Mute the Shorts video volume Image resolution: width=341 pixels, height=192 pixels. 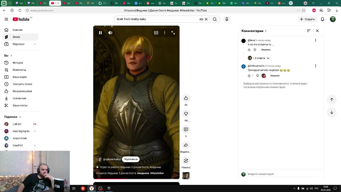click(x=110, y=33)
